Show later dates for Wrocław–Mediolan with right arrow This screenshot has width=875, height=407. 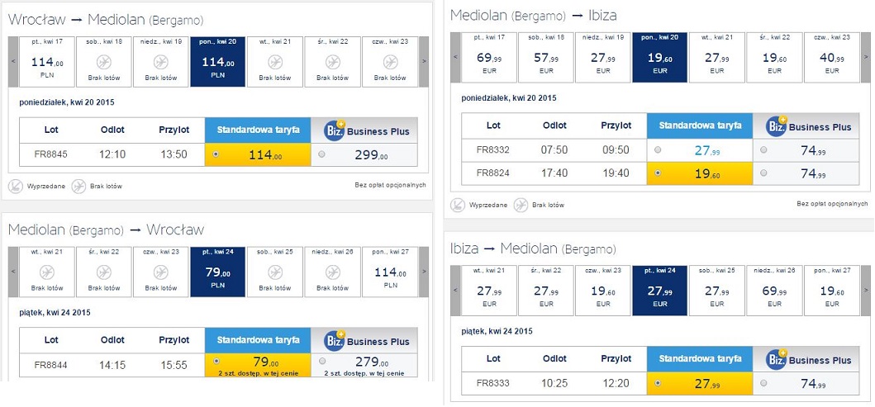tap(424, 61)
